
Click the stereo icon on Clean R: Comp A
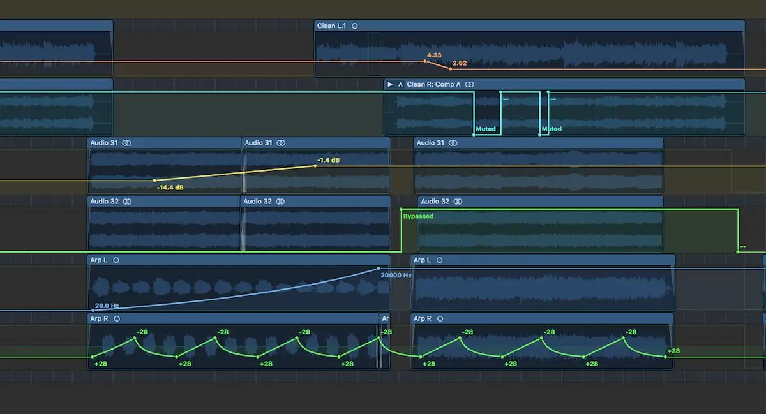pyautogui.click(x=470, y=84)
